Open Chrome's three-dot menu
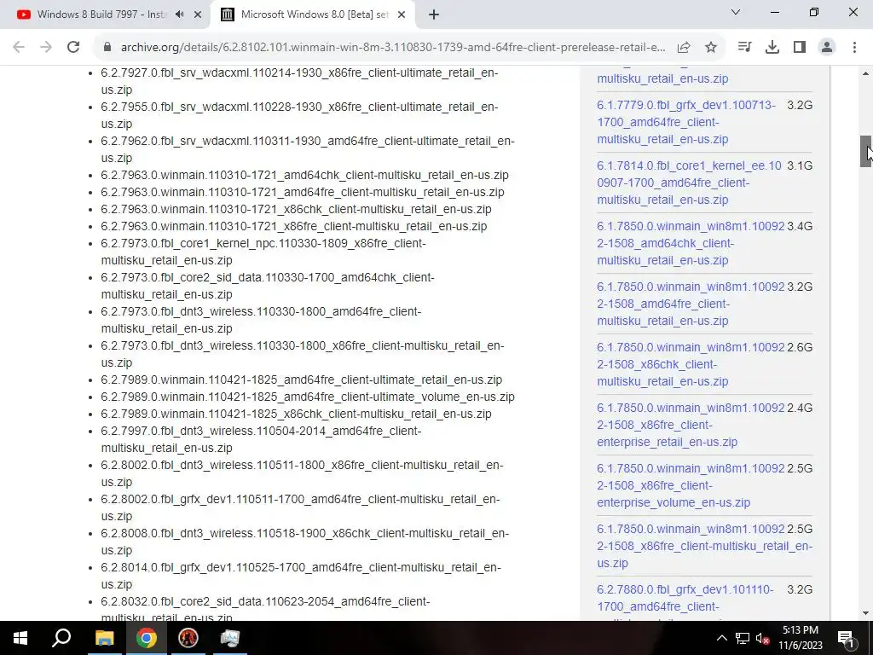Viewport: 873px width, 655px height. 854,48
